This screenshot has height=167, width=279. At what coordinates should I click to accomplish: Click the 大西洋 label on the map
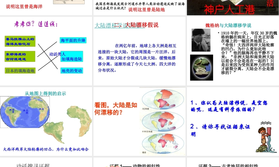(25, 111)
